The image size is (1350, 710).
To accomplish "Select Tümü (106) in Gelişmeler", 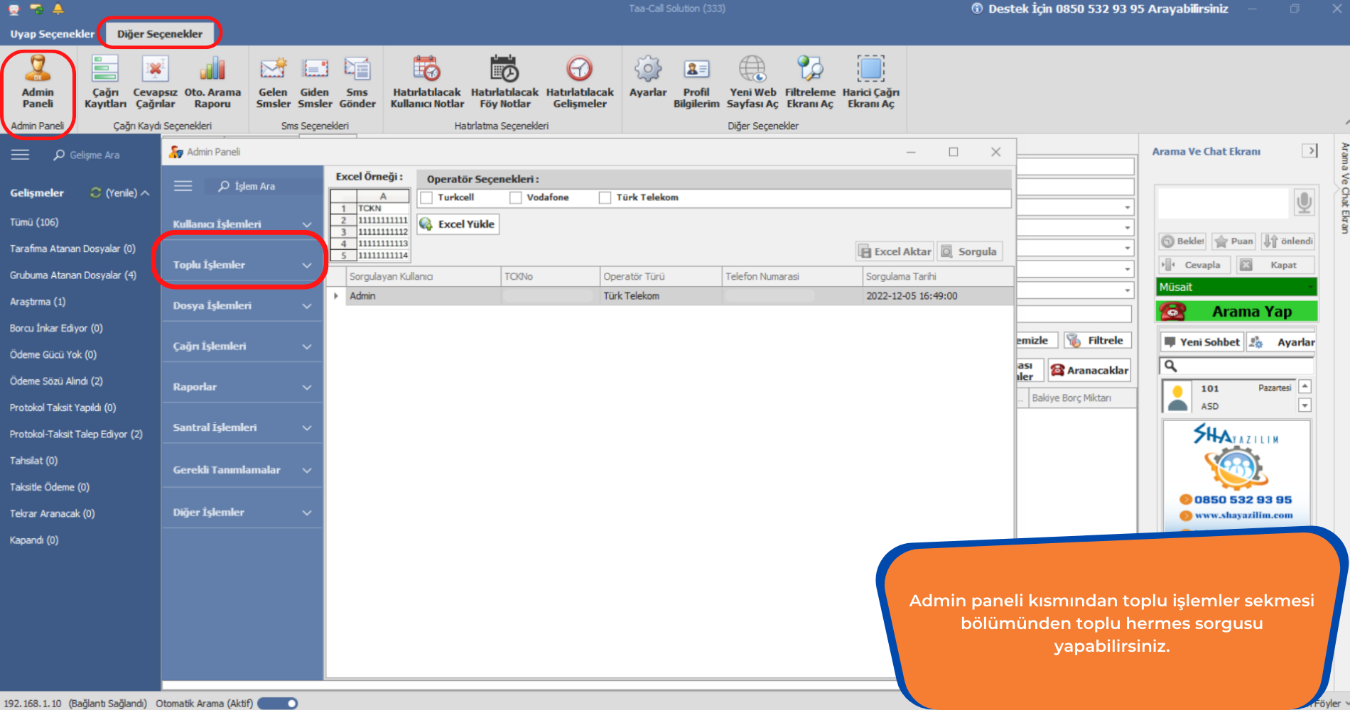I will click(x=34, y=222).
